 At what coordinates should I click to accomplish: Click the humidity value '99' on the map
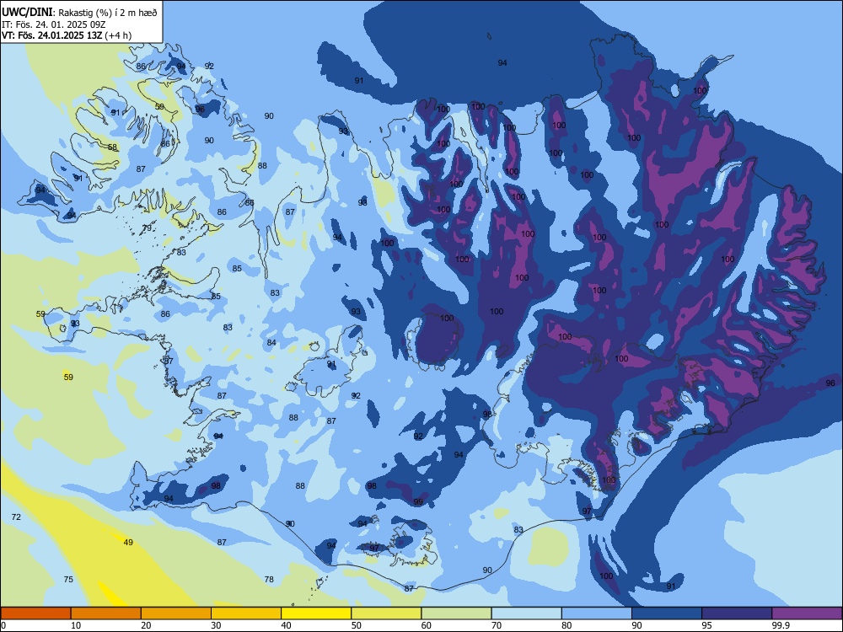click(418, 502)
